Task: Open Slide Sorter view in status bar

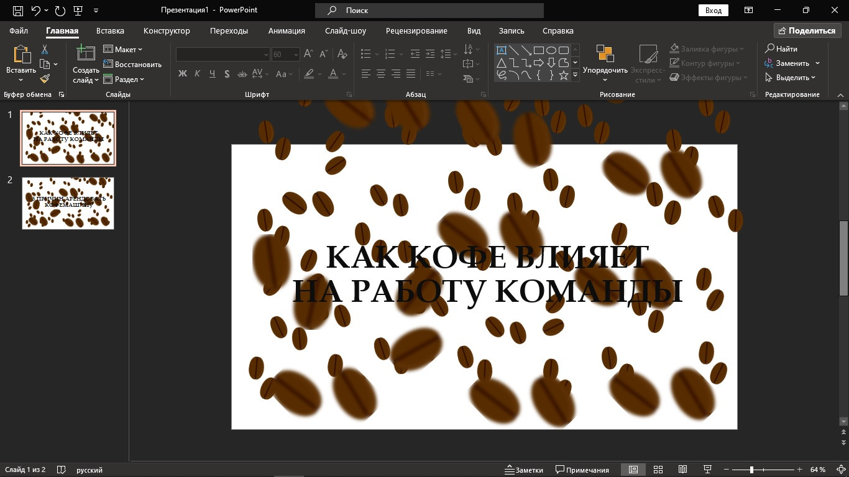Action: tap(658, 470)
